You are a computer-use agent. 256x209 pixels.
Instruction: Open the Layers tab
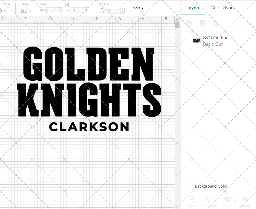pos(193,8)
